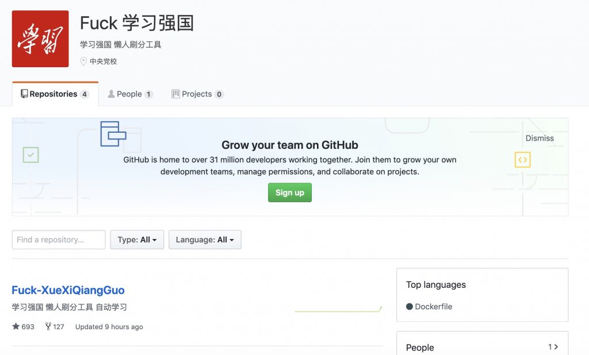Filter by Dockerfile language
The width and height of the screenshot is (589, 355).
(x=433, y=307)
